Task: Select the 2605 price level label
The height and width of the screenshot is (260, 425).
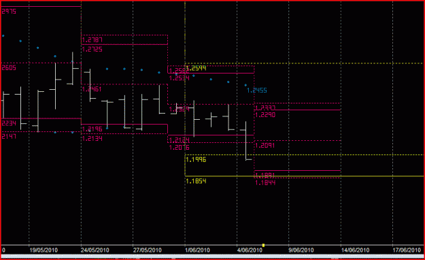Action: tap(9, 68)
